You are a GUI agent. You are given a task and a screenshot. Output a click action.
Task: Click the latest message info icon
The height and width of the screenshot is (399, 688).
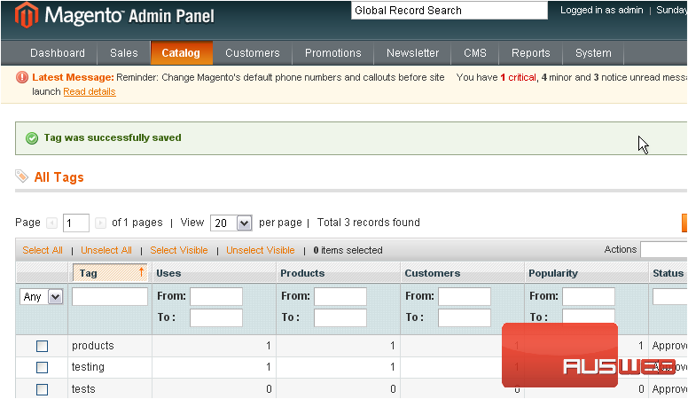coord(22,78)
